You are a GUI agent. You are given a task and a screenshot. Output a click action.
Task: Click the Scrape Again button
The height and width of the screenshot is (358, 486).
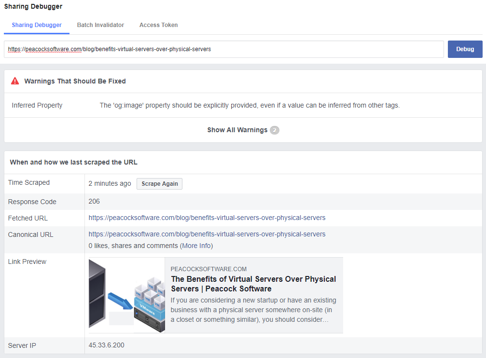(x=159, y=184)
